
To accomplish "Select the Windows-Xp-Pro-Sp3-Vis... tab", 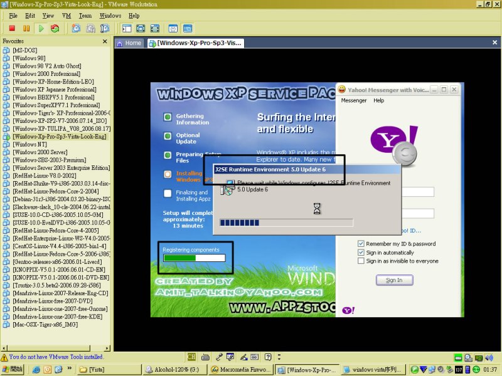I will pos(196,43).
